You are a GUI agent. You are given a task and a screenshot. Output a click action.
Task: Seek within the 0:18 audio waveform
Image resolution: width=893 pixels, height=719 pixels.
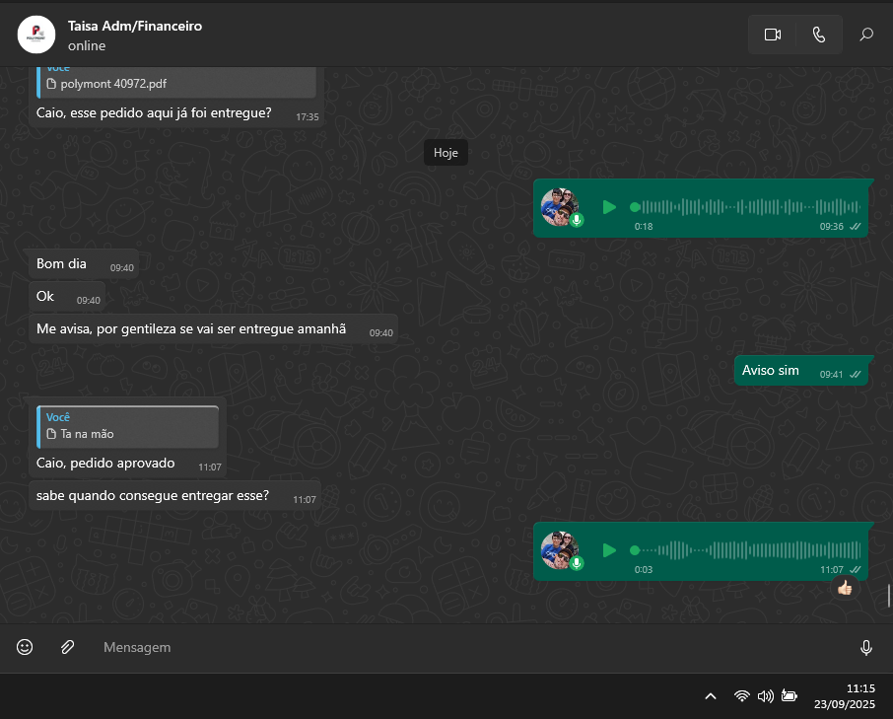pos(749,207)
